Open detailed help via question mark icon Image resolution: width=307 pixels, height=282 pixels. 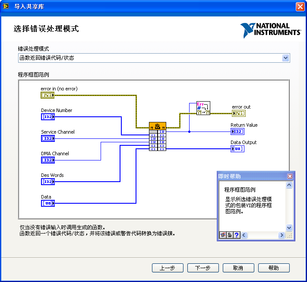pos(237,235)
